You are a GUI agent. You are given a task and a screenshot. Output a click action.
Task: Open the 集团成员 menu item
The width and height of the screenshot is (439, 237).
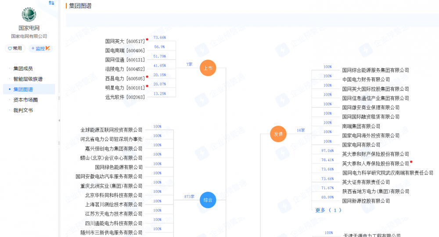point(23,68)
